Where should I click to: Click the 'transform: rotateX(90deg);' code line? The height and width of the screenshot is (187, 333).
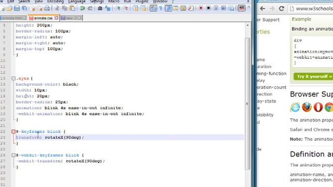tap(50, 137)
